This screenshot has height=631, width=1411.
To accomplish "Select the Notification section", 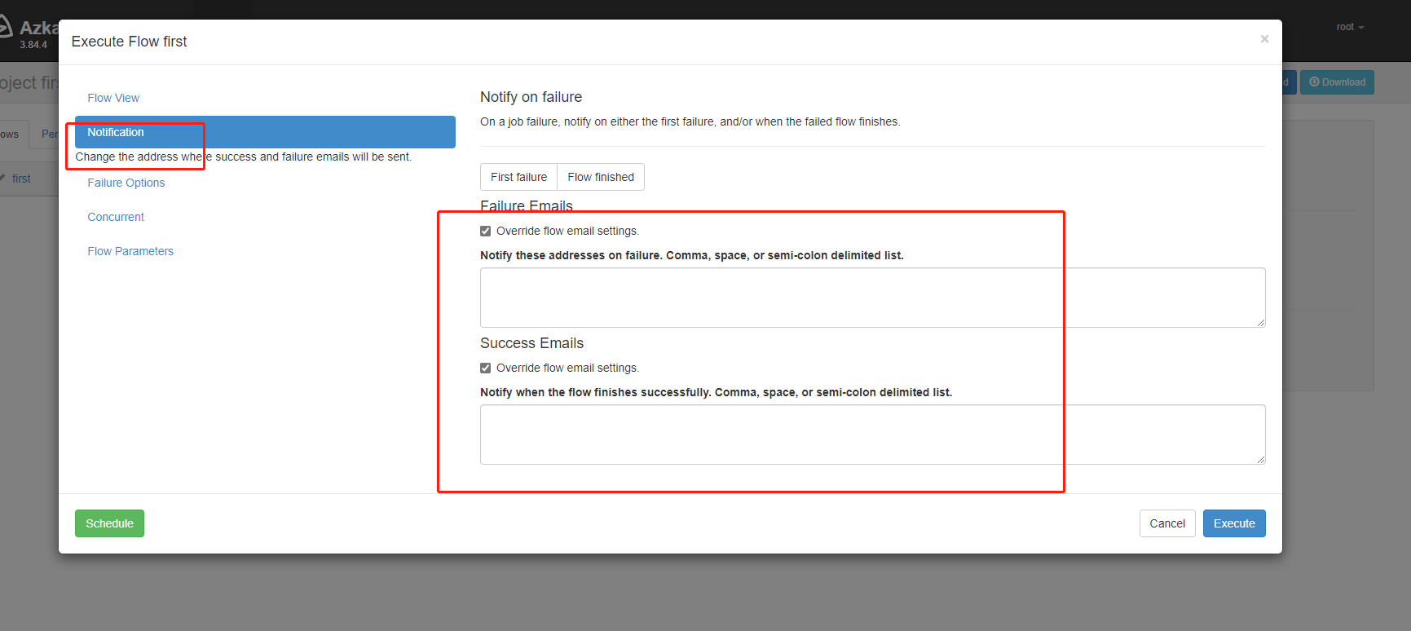I will (x=265, y=132).
